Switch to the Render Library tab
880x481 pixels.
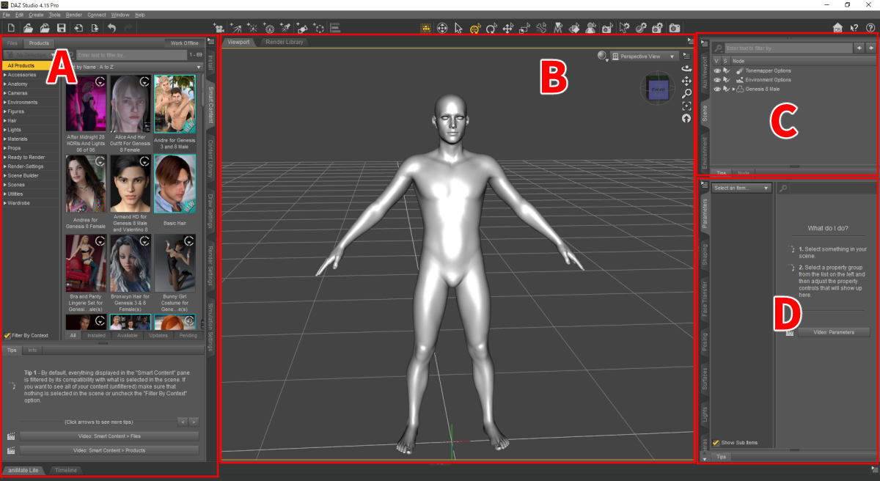tap(285, 42)
